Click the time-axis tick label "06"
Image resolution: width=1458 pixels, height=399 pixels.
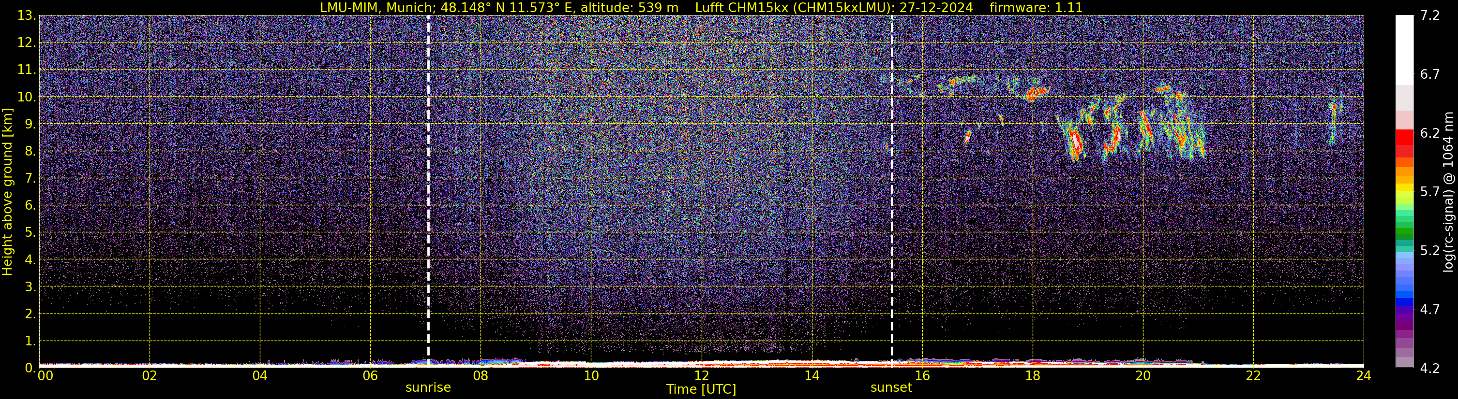370,376
